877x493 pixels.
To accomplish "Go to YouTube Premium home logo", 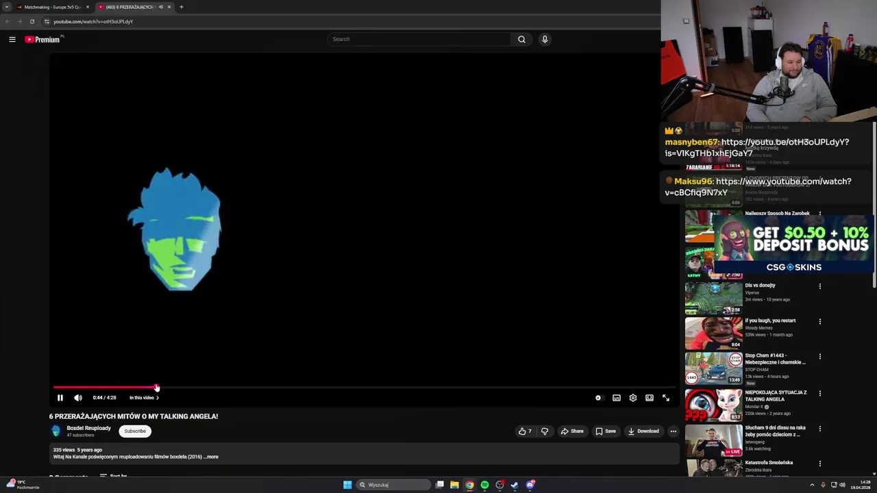I will pyautogui.click(x=43, y=39).
